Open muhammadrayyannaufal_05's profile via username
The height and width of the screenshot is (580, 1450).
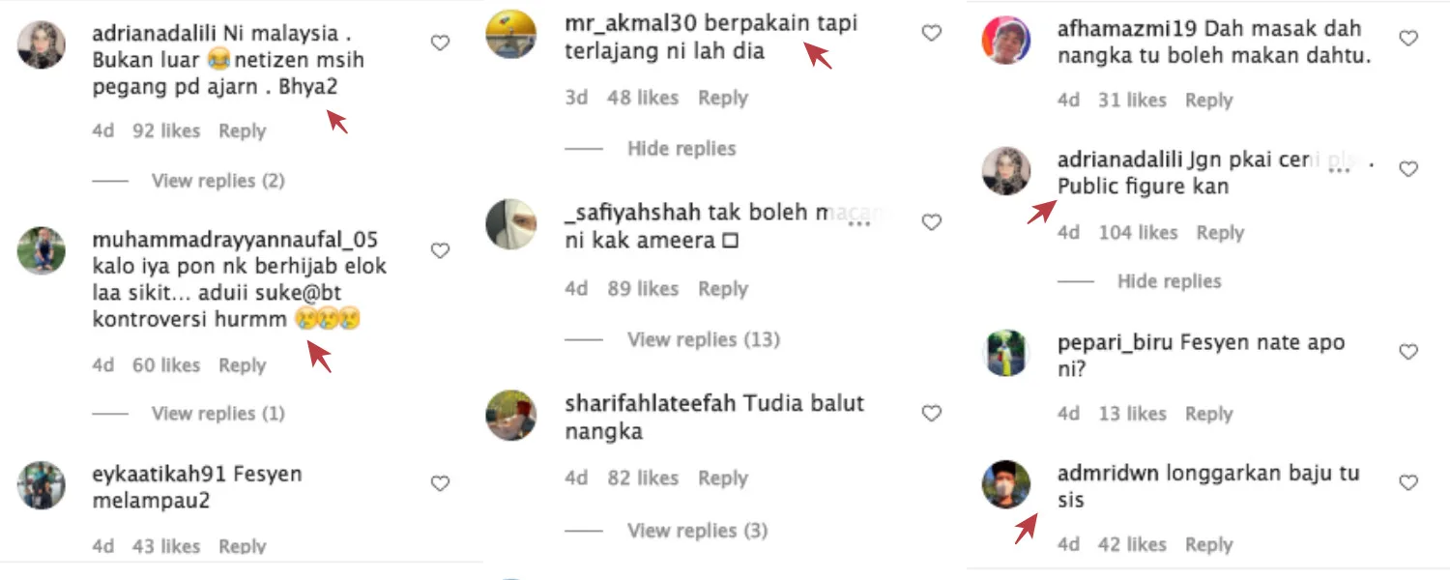(235, 239)
